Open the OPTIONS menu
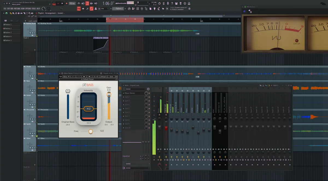This screenshot has width=328, height=181. (x=28, y=9)
